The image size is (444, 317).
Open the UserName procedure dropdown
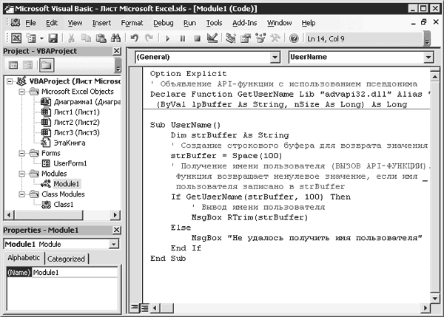[x=428, y=57]
